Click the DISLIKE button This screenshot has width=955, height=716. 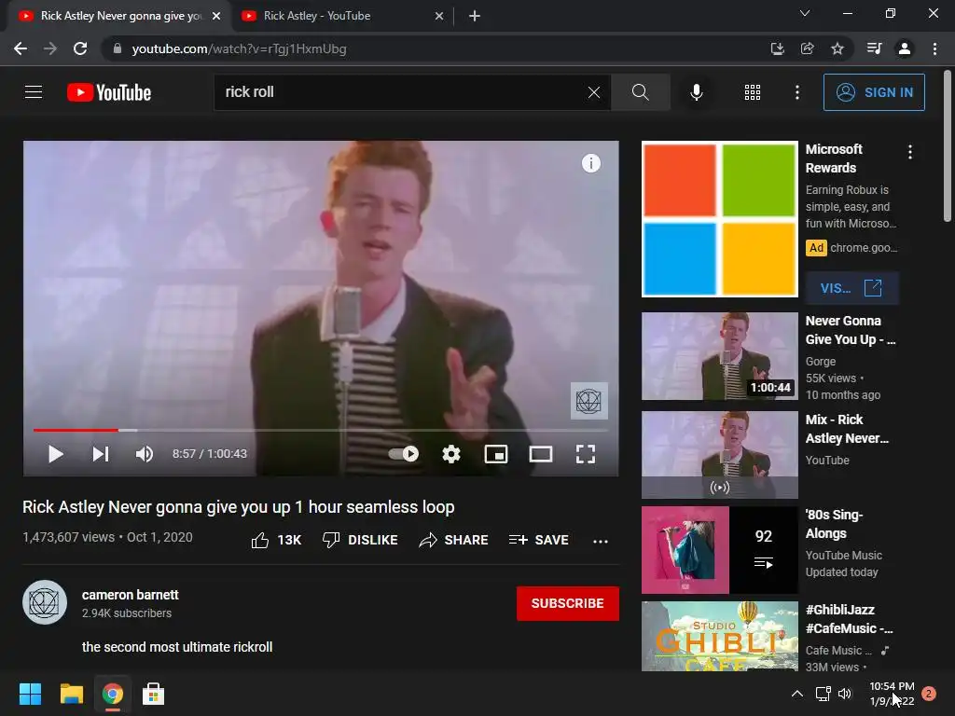(x=360, y=540)
